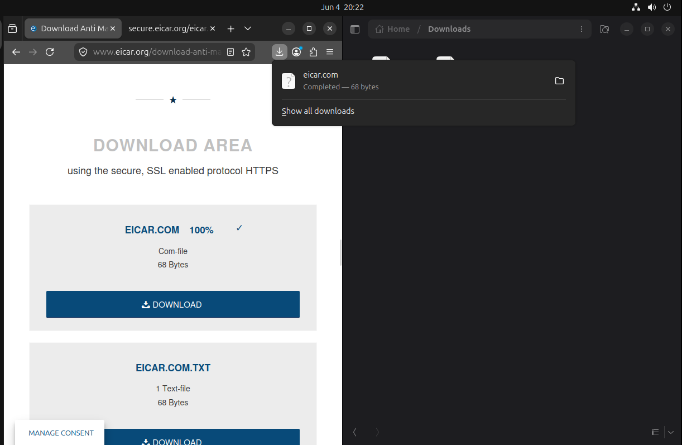This screenshot has width=682, height=445.
Task: Click the Com-file label
Action: 173,251
